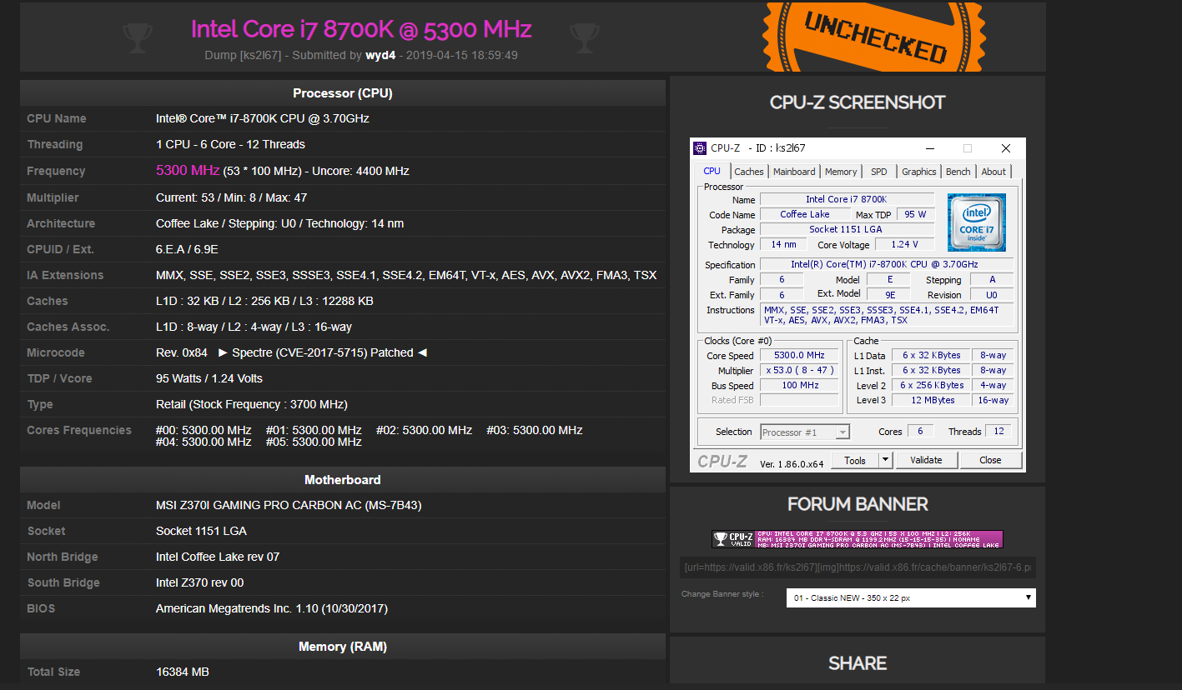This screenshot has width=1182, height=690.
Task: Open the Processor #1 selection dropdown
Action: tap(805, 432)
